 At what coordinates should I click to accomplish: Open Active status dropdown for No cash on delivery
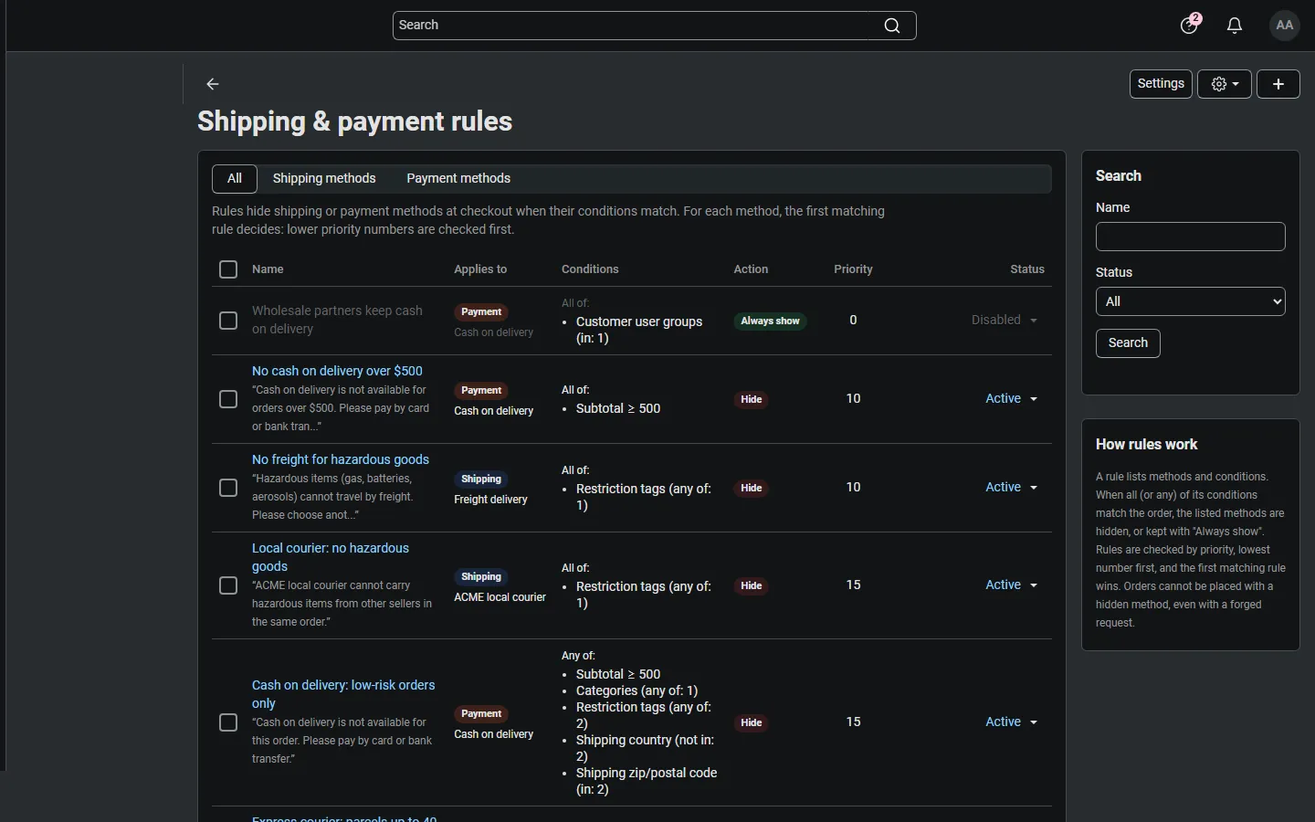(1012, 399)
